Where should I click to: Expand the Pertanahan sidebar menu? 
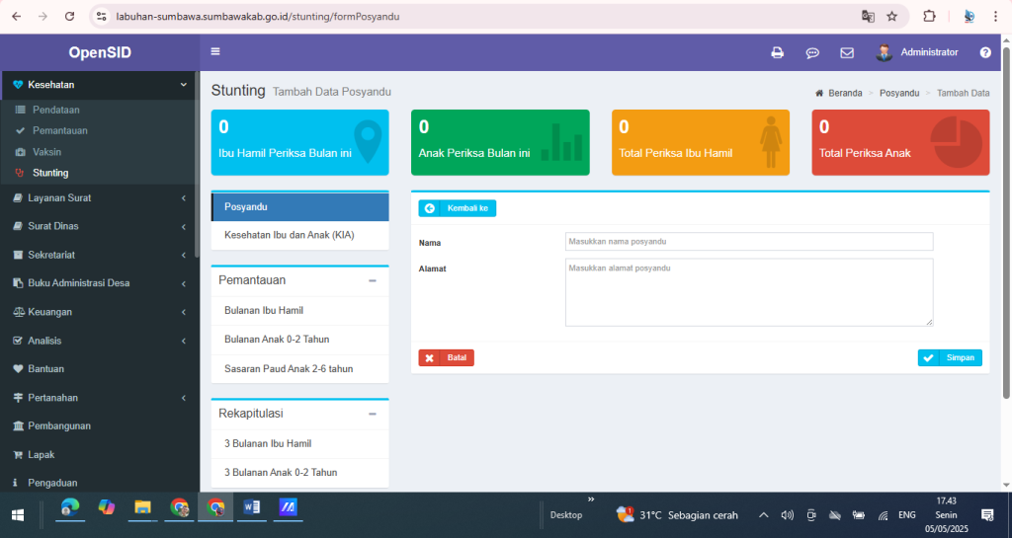coord(100,398)
